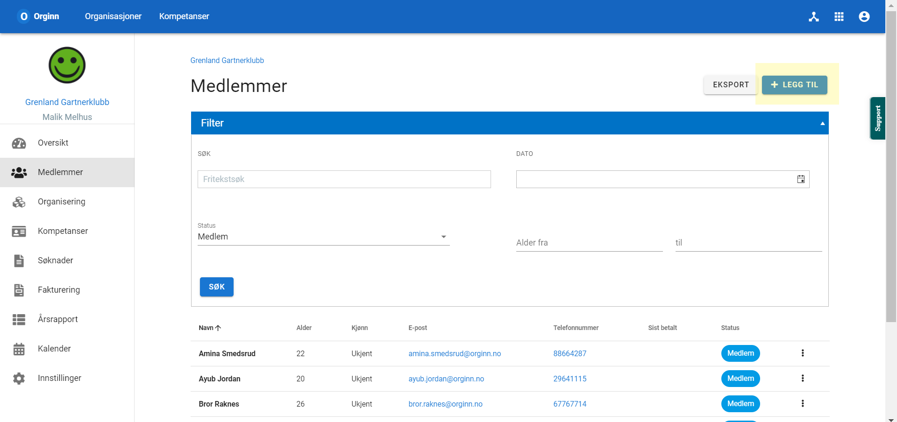The image size is (897, 422).
Task: Click Medlem status badge for Ayub Jordan
Action: [x=740, y=379]
